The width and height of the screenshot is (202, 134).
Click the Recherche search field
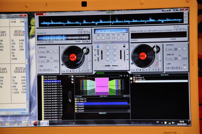click(103, 76)
